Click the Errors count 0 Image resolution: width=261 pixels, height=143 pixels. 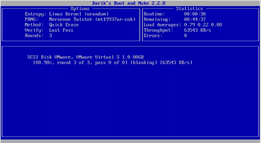coord(185,36)
